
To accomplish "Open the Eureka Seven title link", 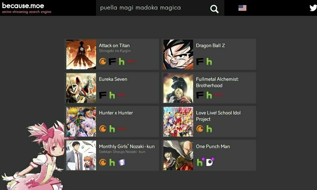I will (113, 79).
